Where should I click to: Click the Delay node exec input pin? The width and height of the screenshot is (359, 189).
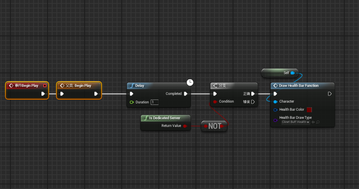131,94
